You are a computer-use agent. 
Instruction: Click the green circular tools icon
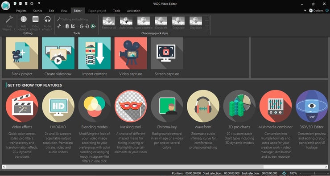93,26
